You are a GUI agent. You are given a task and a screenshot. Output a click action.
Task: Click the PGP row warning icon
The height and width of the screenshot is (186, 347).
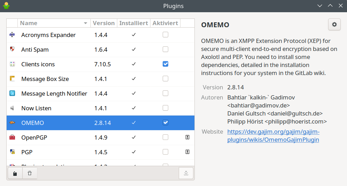click(187, 152)
